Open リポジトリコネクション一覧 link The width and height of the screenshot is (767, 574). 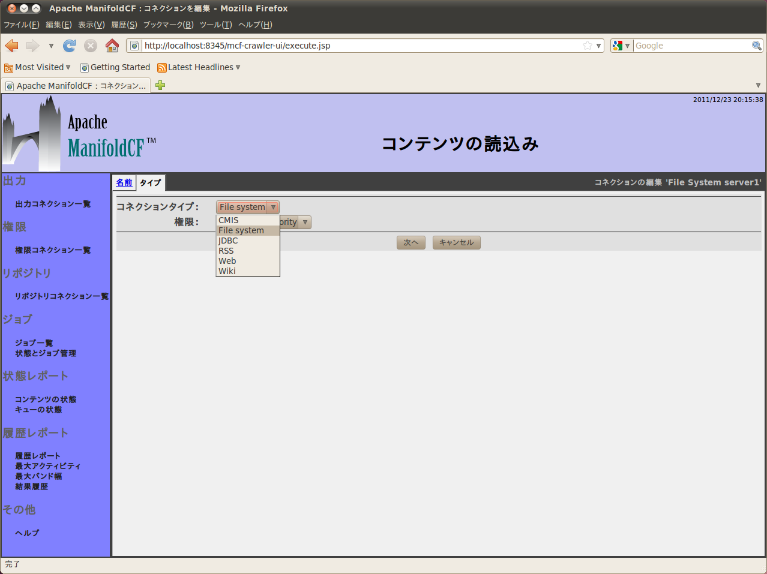tap(62, 296)
